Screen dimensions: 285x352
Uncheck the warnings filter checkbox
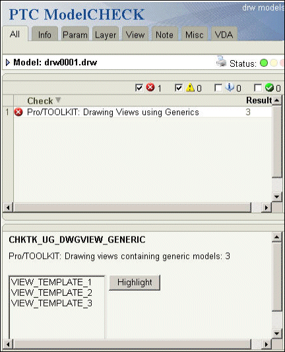(x=179, y=88)
